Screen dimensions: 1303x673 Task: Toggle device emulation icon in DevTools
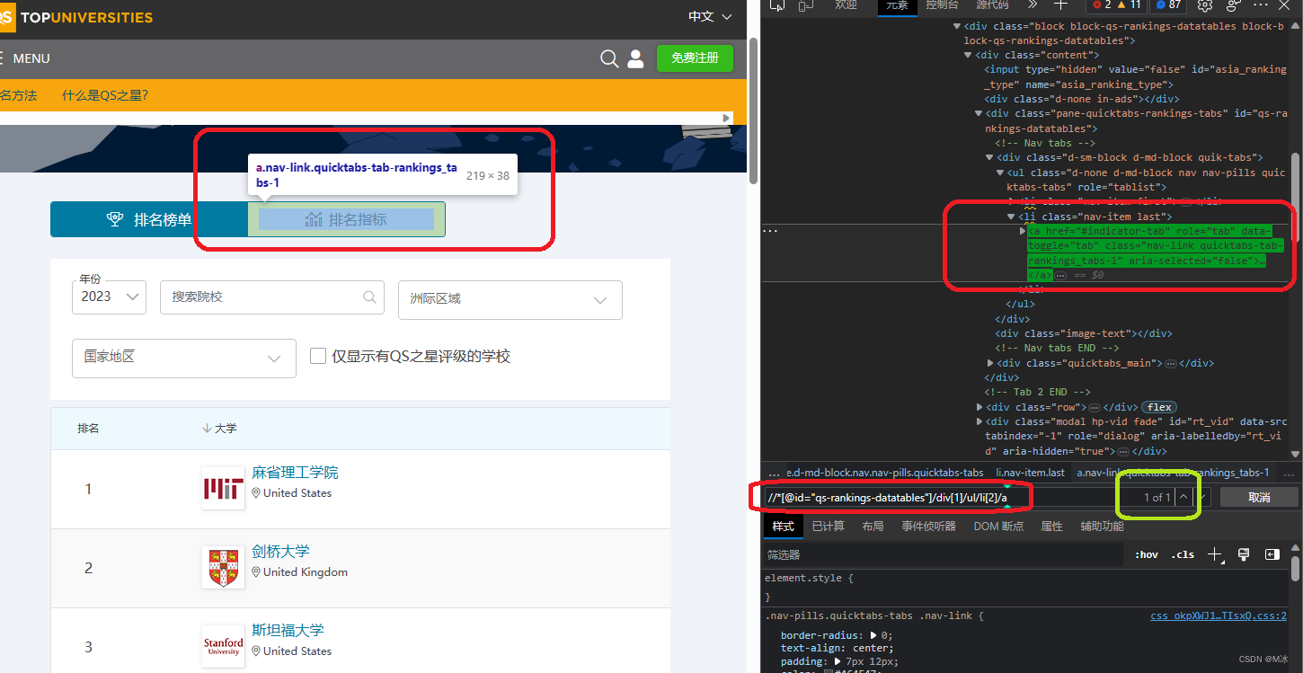tap(804, 4)
